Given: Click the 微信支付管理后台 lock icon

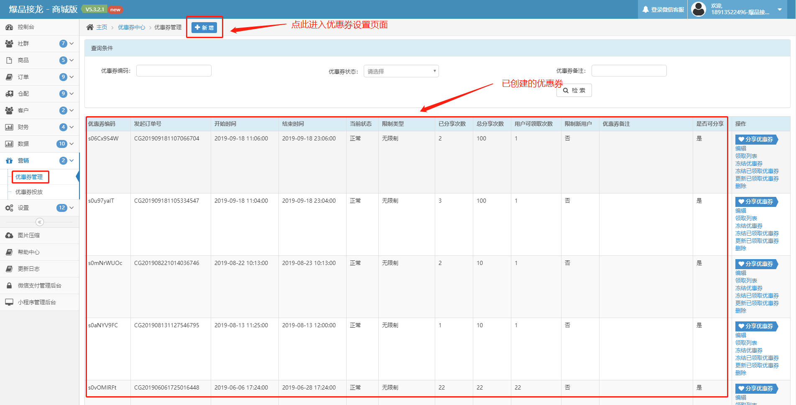Looking at the screenshot, I should (9, 285).
